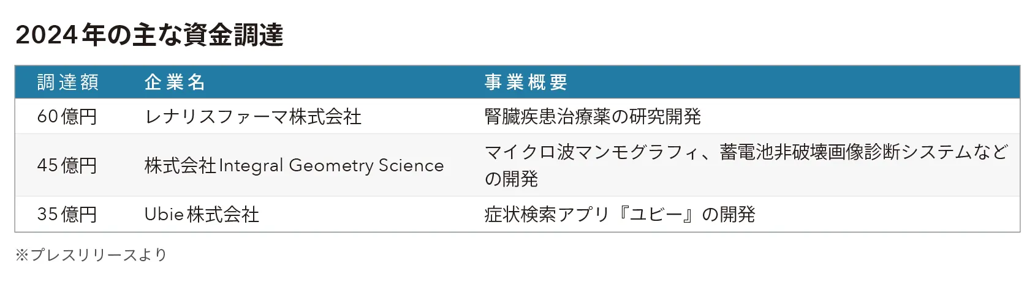Viewport: 1035px width, 282px height.
Task: Click the 腎臓疾患治療薬の研究開発 description
Action: 592,116
